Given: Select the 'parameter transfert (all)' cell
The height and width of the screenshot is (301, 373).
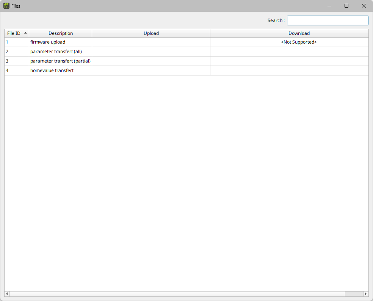Looking at the screenshot, I should click(60, 52).
